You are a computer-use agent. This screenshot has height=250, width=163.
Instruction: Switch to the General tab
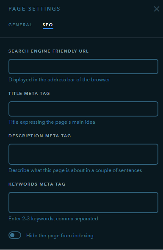coord(20,25)
